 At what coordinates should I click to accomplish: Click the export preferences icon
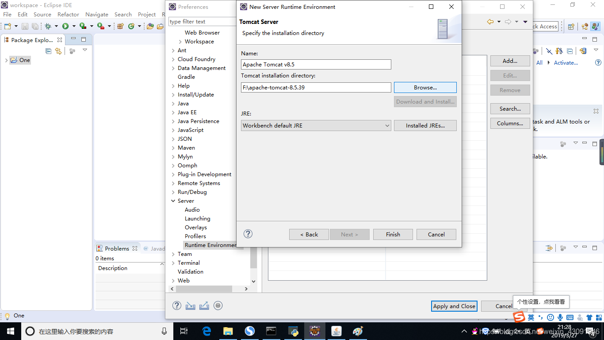[204, 305]
